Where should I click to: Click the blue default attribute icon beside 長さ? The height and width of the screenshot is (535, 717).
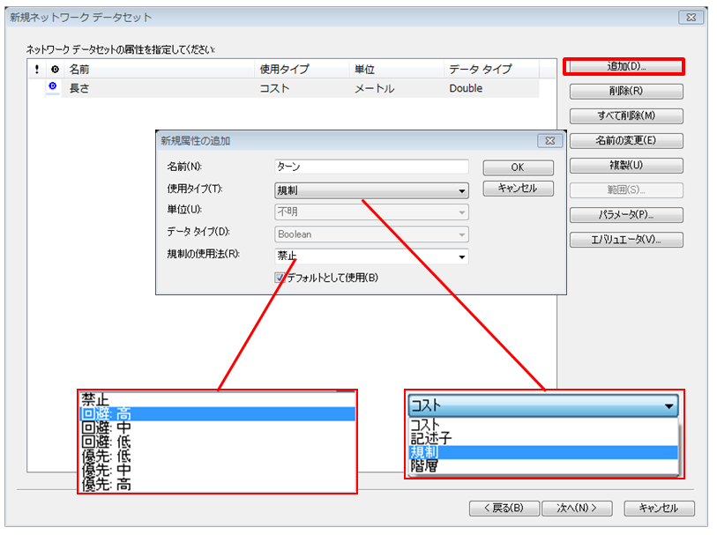(53, 86)
